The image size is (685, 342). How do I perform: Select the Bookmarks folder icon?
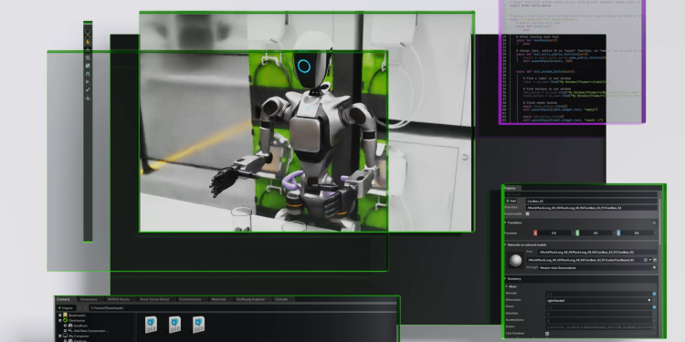pos(65,315)
